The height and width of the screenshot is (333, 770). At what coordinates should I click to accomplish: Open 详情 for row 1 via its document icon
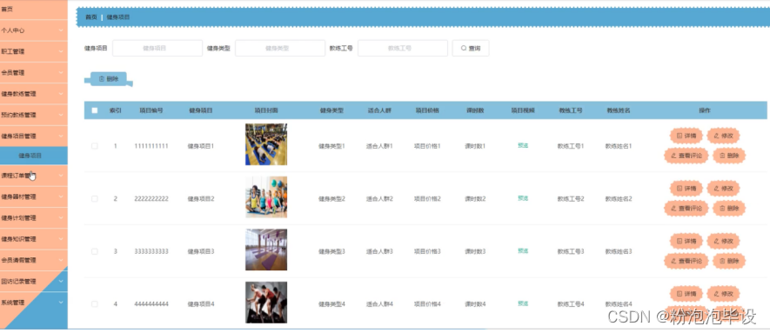[680, 136]
